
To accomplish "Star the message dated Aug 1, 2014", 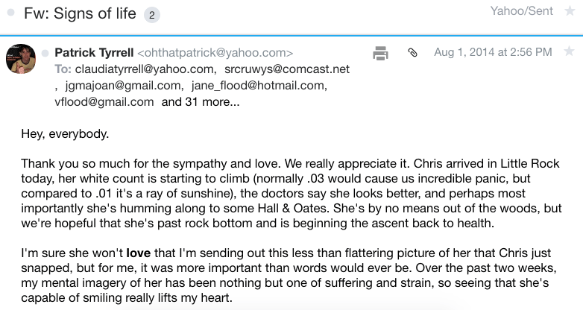I will (569, 52).
